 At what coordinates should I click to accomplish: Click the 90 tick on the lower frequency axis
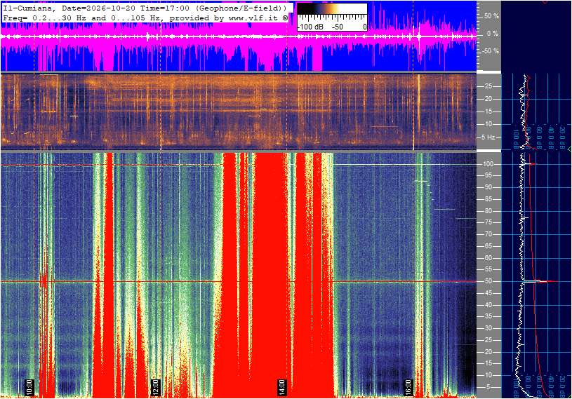coord(488,187)
